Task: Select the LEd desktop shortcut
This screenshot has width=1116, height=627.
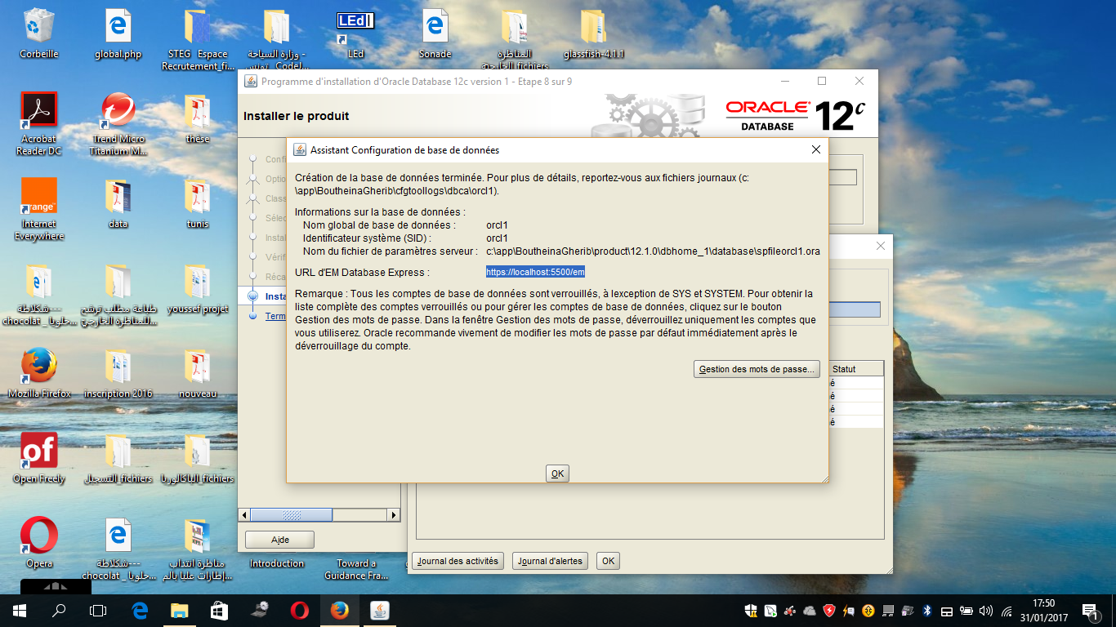Action: pos(355,34)
